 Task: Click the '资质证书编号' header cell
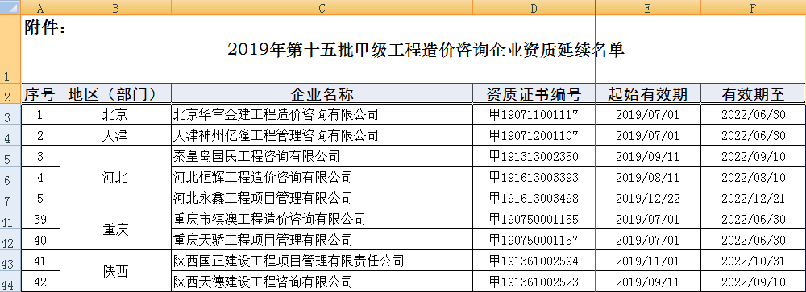[534, 94]
